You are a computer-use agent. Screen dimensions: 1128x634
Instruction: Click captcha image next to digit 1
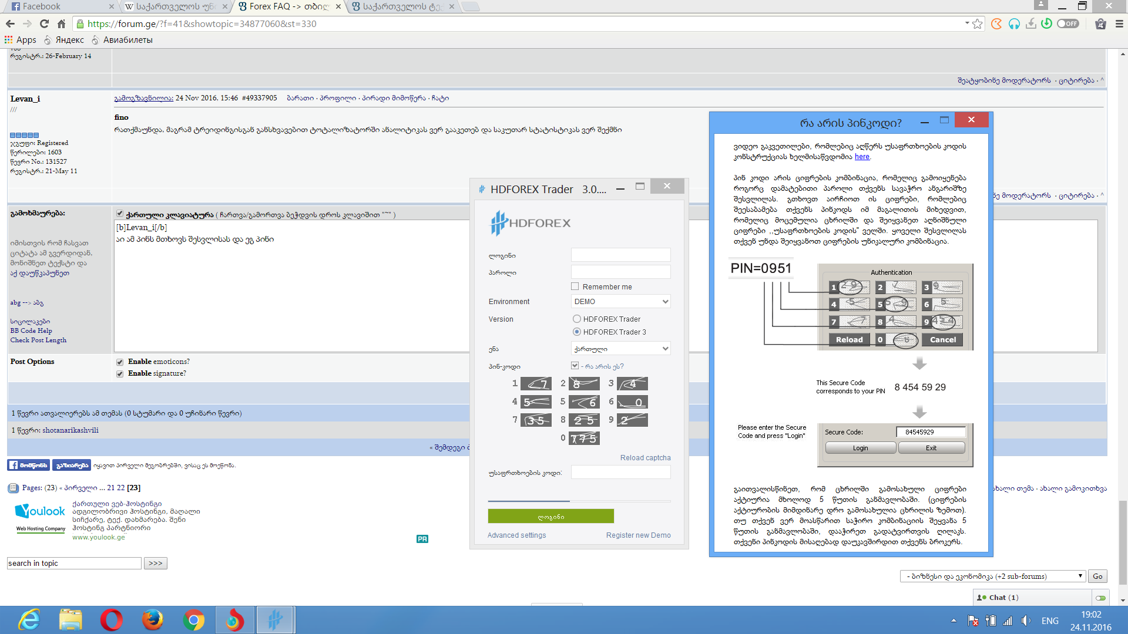tap(536, 384)
